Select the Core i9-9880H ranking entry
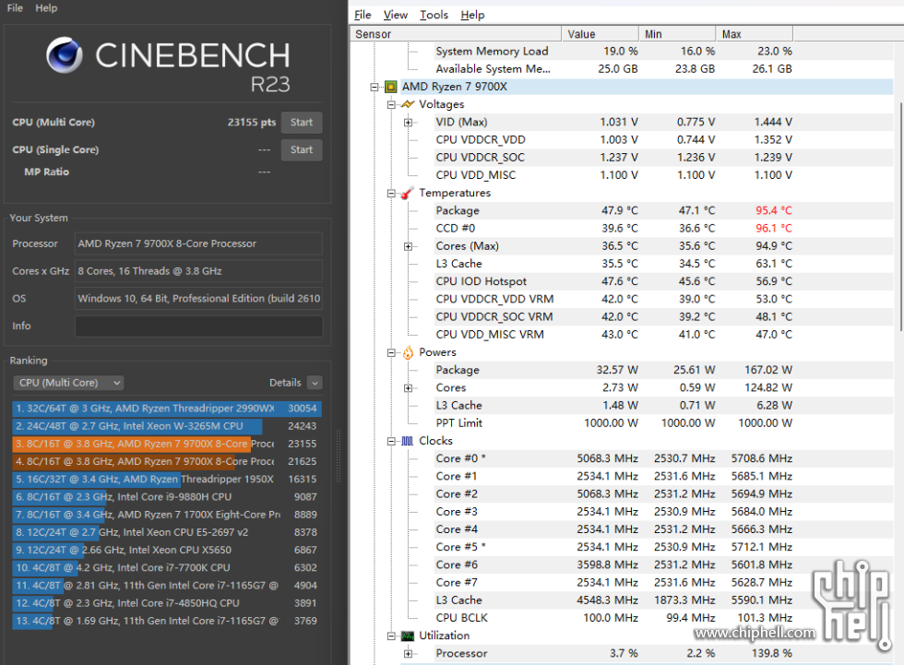The width and height of the screenshot is (904, 665). coord(167,497)
